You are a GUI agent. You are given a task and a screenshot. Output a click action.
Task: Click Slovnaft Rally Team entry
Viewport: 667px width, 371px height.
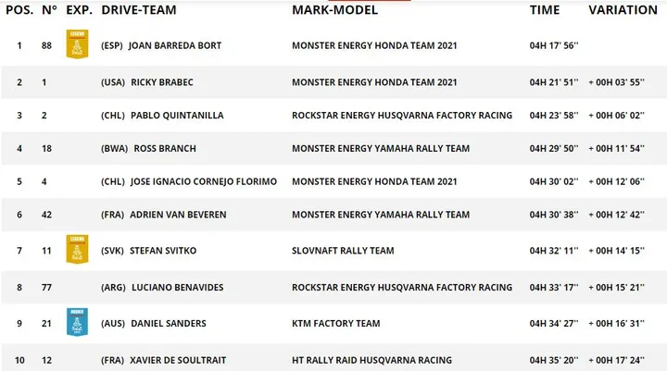pyautogui.click(x=343, y=251)
